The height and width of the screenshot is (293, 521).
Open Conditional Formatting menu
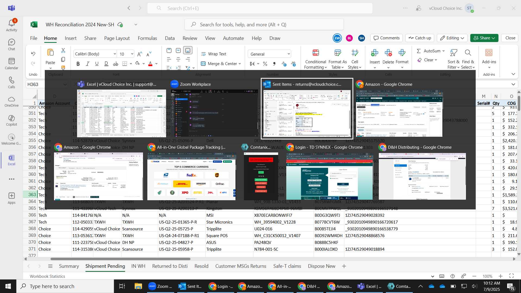316,59
